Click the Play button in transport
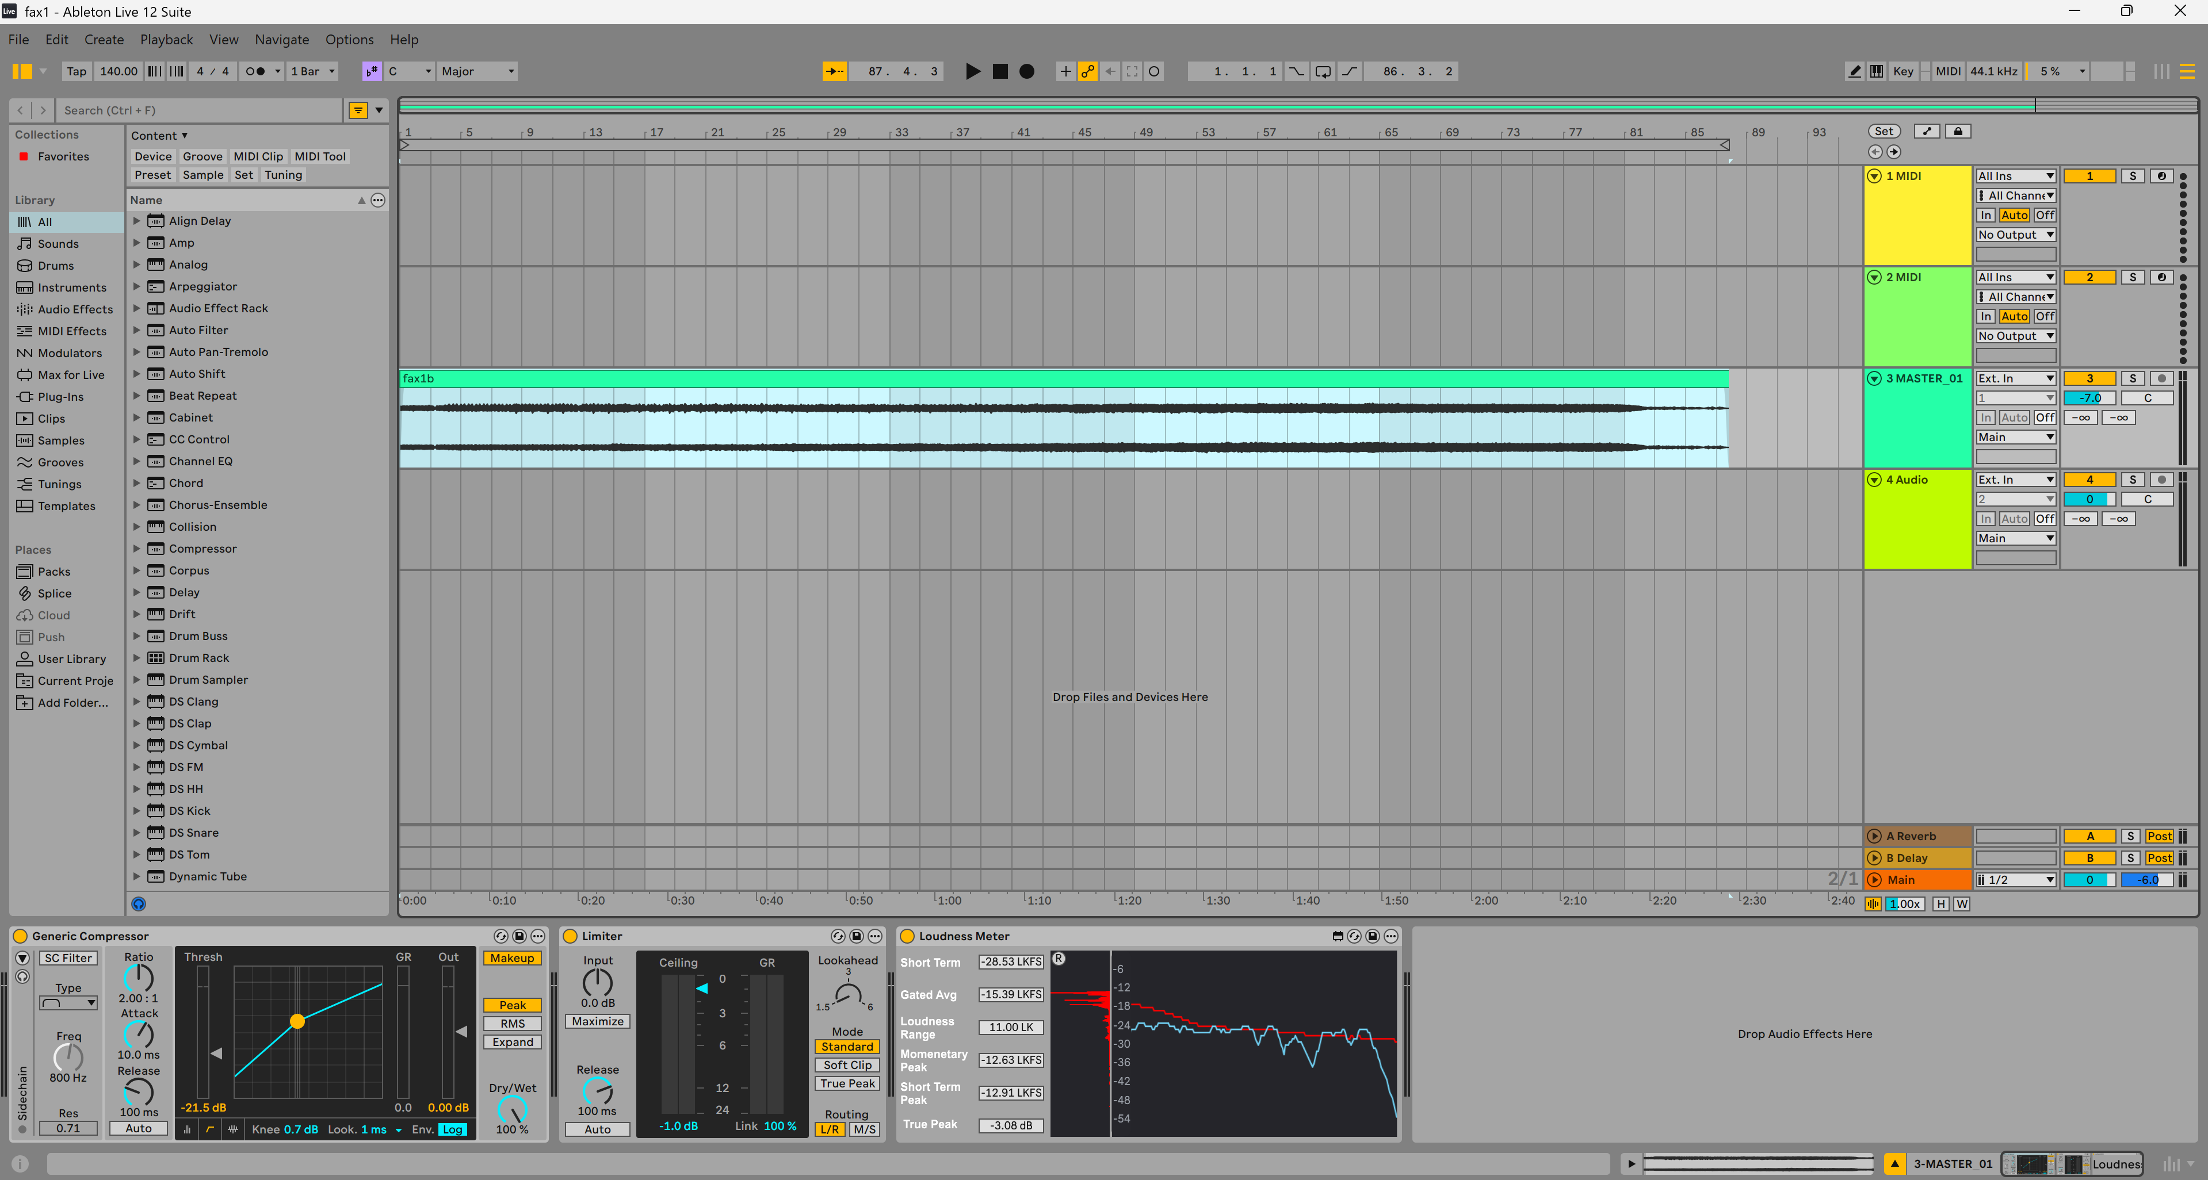This screenshot has width=2208, height=1180. click(972, 71)
